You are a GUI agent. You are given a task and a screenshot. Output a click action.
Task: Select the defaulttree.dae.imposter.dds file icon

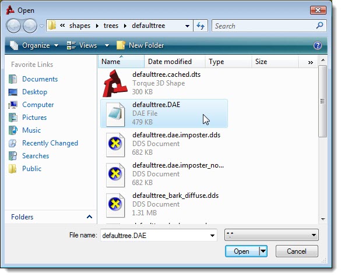pyautogui.click(x=115, y=144)
